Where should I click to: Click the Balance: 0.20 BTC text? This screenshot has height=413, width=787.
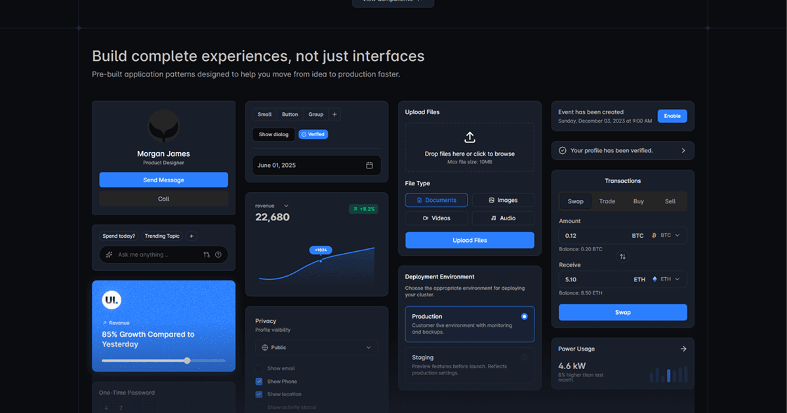click(580, 249)
